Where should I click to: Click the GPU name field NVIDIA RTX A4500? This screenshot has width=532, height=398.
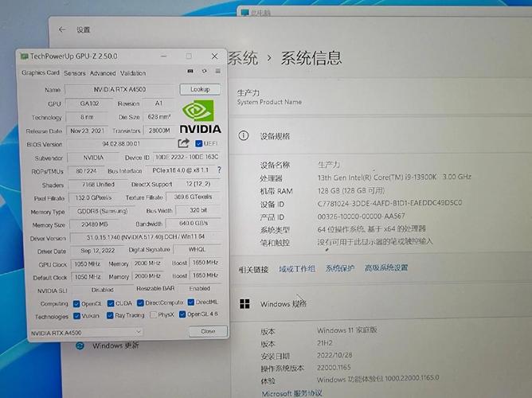pos(119,89)
